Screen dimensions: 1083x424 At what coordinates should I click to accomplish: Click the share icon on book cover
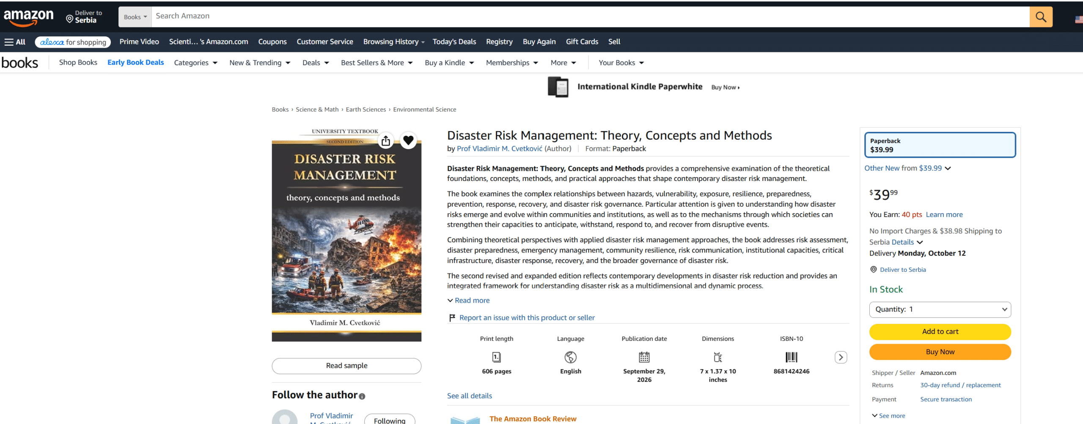pos(385,140)
